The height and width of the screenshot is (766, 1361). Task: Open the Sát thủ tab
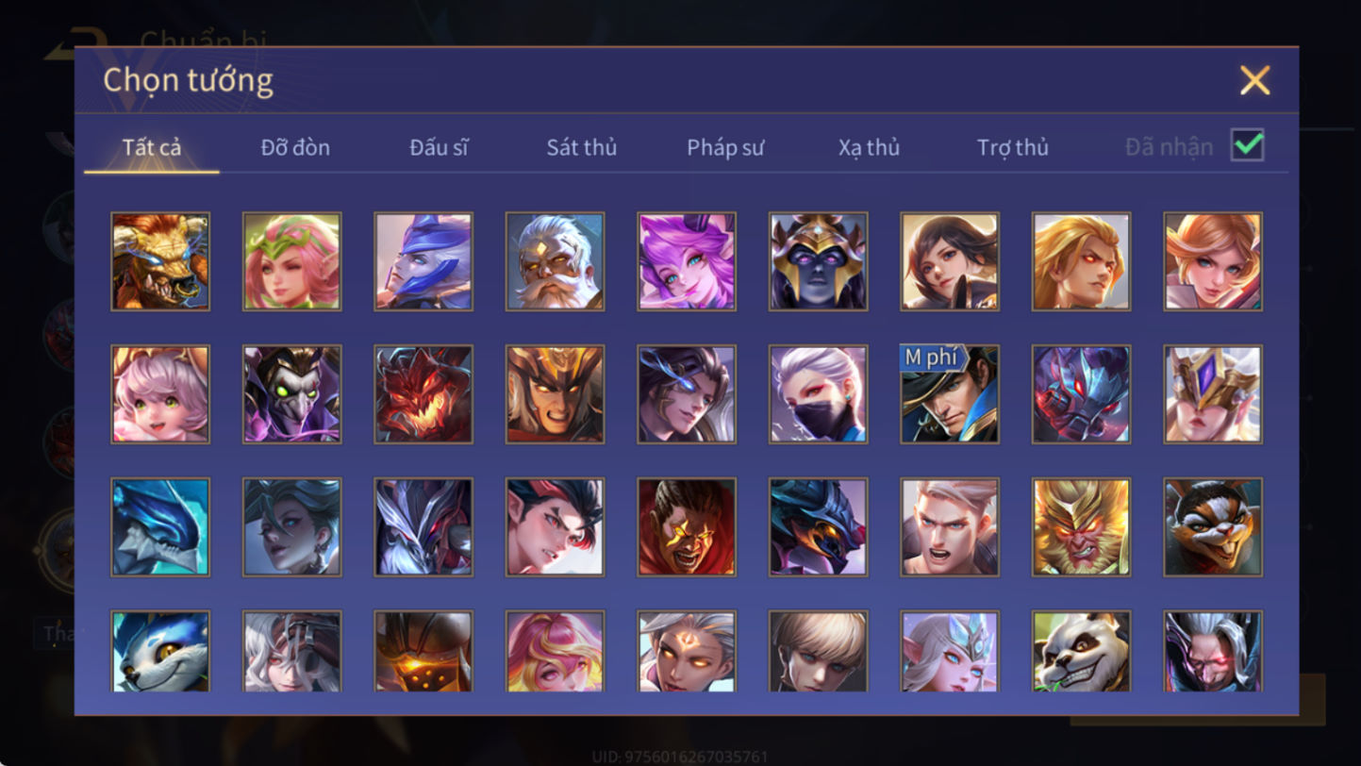(x=581, y=148)
